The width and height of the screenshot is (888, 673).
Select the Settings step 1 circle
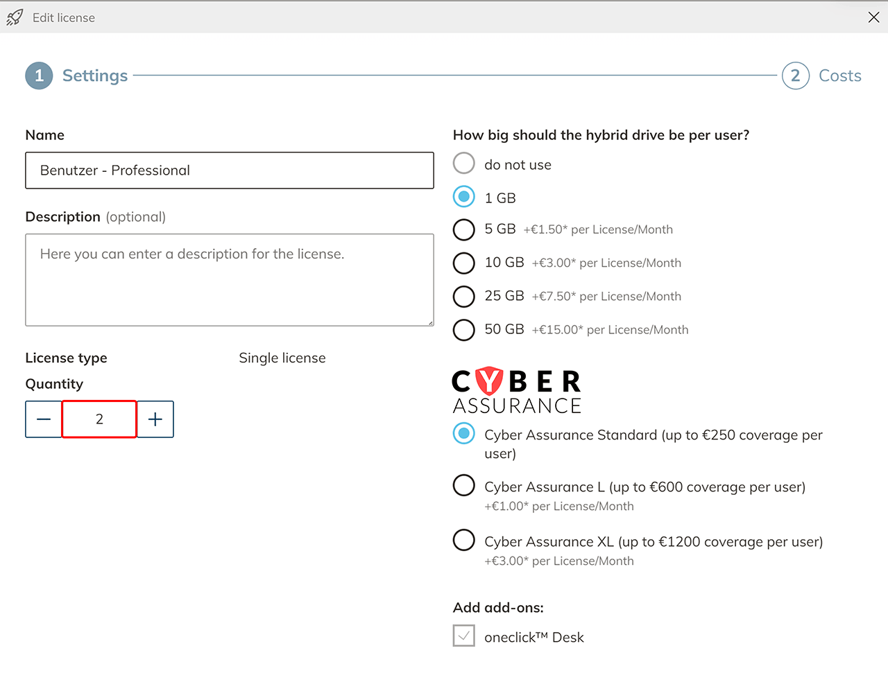(x=39, y=76)
